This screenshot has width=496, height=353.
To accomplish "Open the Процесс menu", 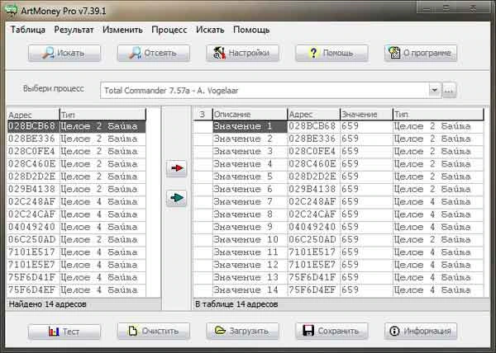I will (x=169, y=30).
